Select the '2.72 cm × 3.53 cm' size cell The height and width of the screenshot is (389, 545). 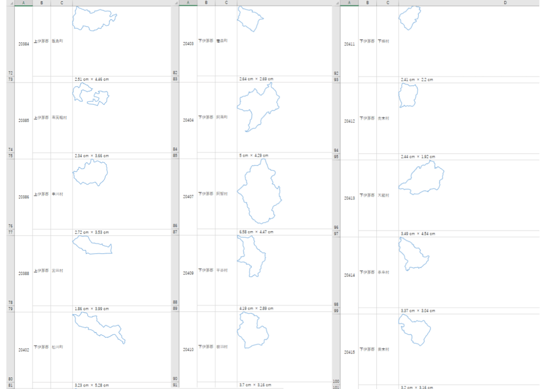coord(122,232)
